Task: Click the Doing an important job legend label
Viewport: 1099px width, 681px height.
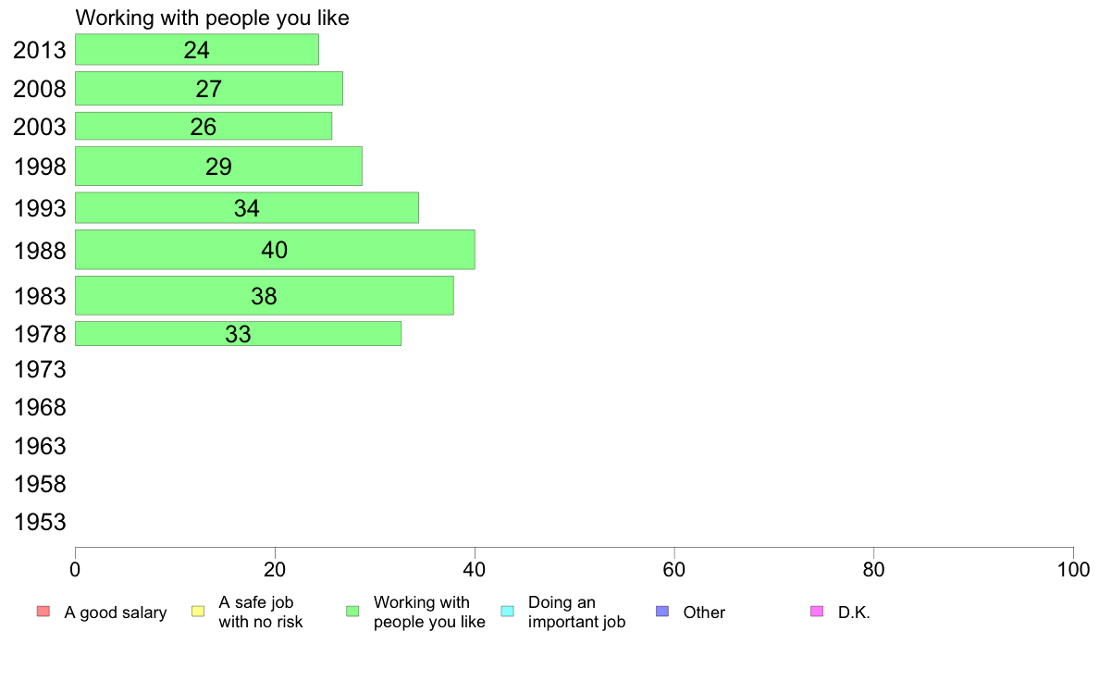Action: click(577, 613)
